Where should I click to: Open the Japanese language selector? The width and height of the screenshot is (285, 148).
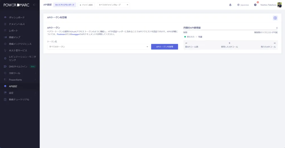243,5
